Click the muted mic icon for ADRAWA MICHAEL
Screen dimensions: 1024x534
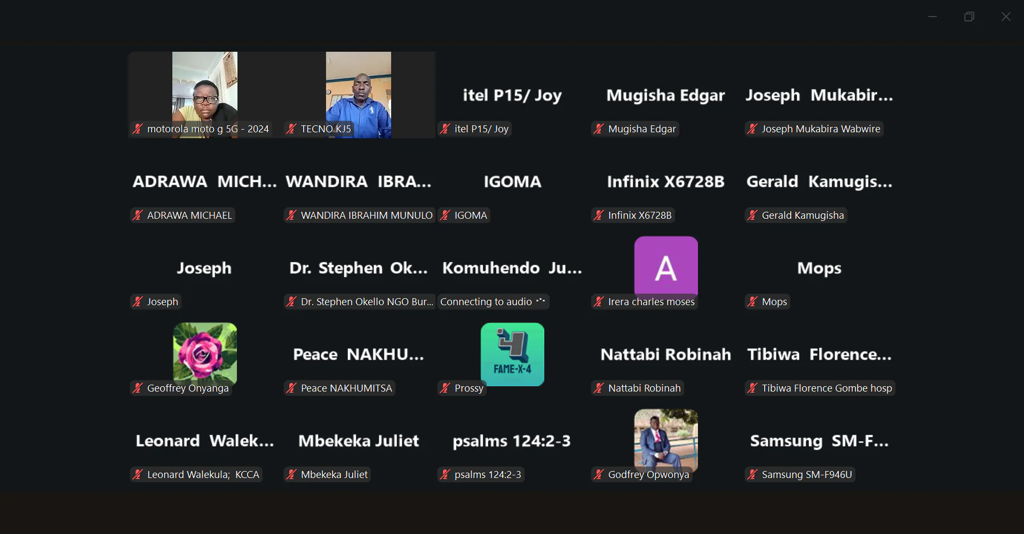point(138,215)
